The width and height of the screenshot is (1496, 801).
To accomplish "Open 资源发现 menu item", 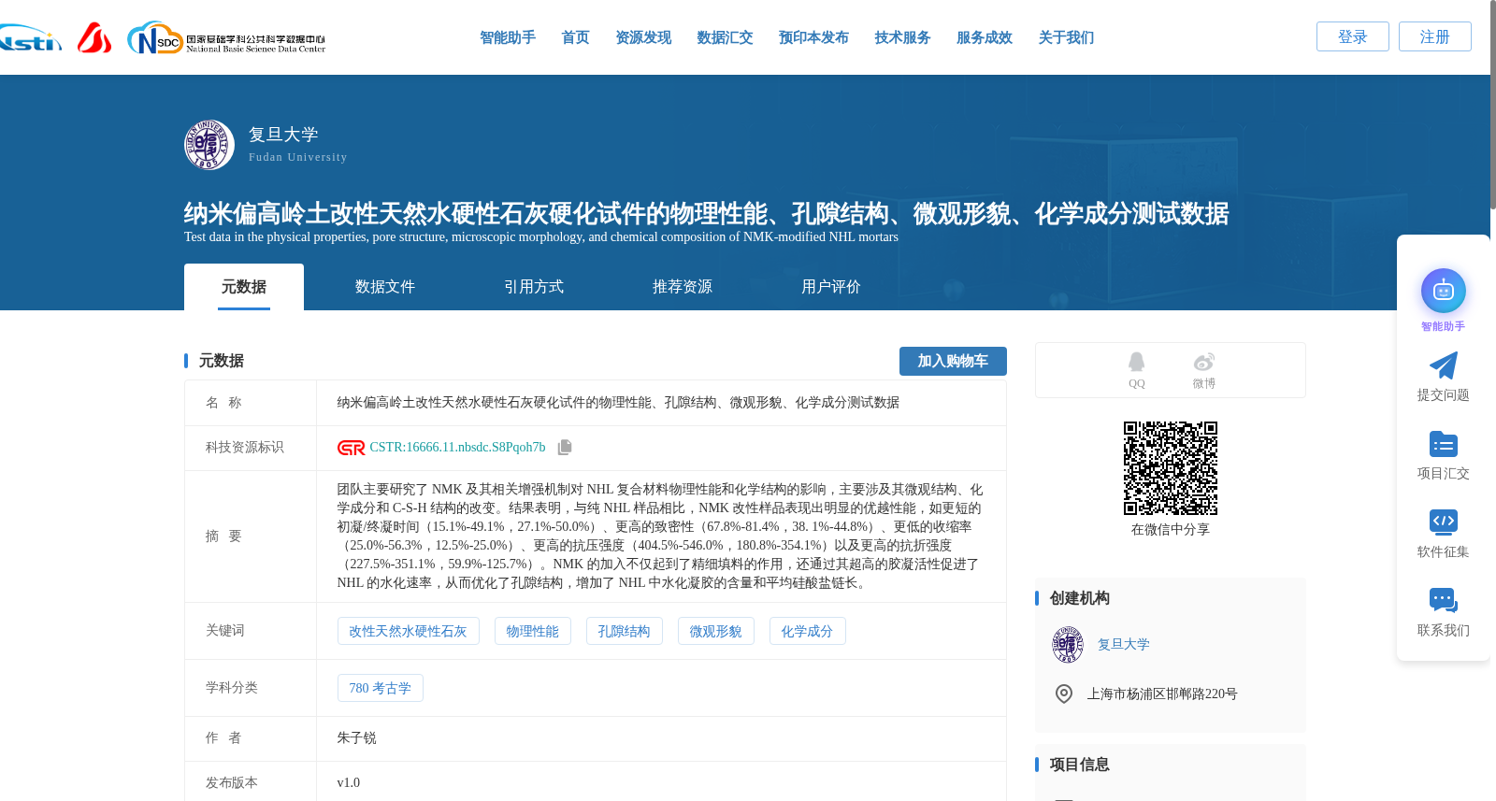I will click(x=643, y=37).
